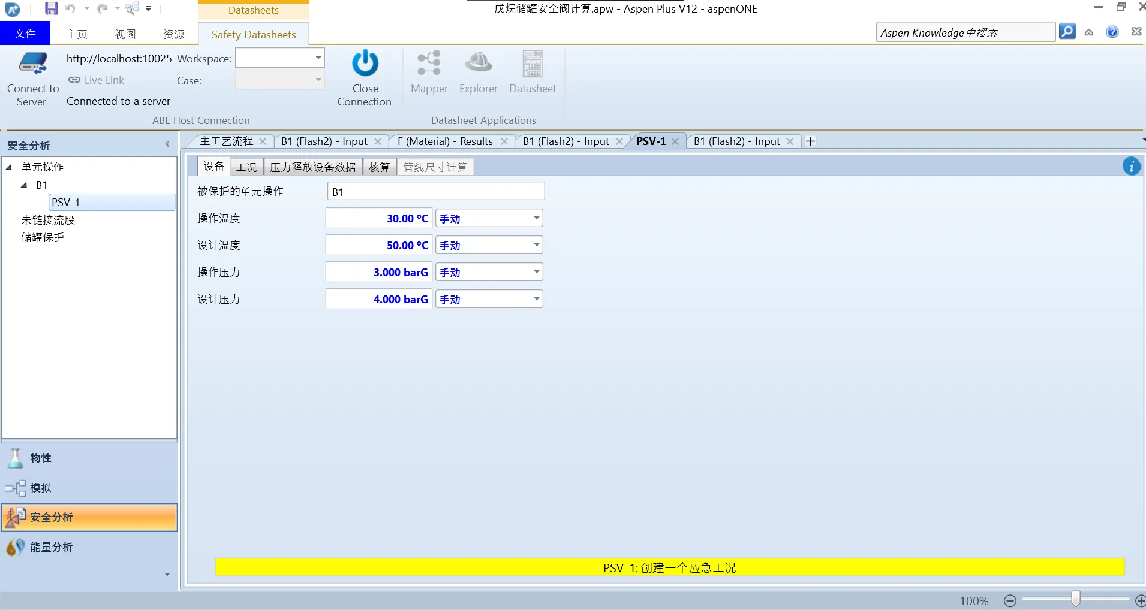Click the Connect to Server icon
Viewport: 1146px width, 610px height.
[x=33, y=64]
